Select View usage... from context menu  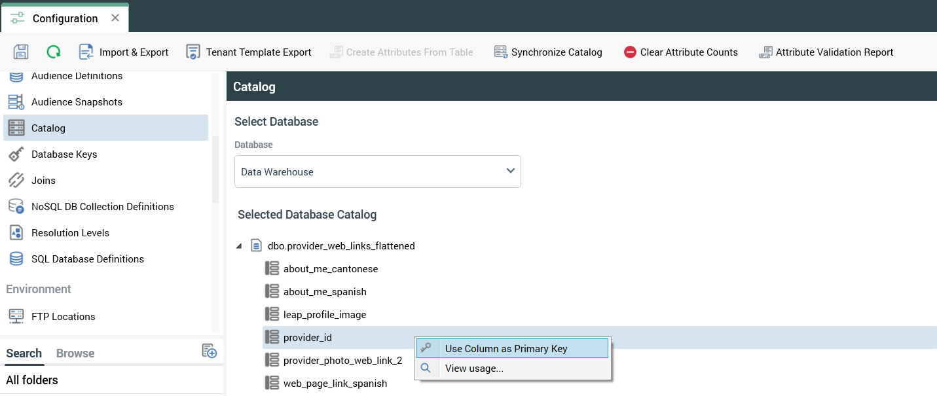[x=474, y=369]
